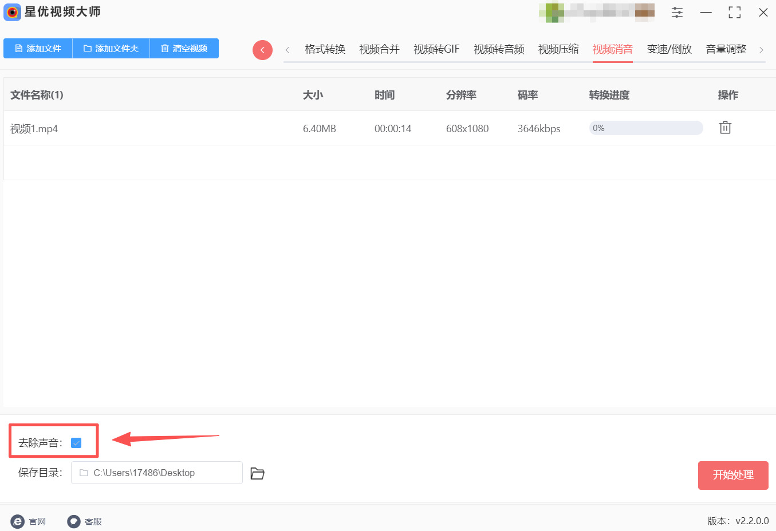Click the red circular back arrow button
The width and height of the screenshot is (776, 531).
tap(262, 50)
